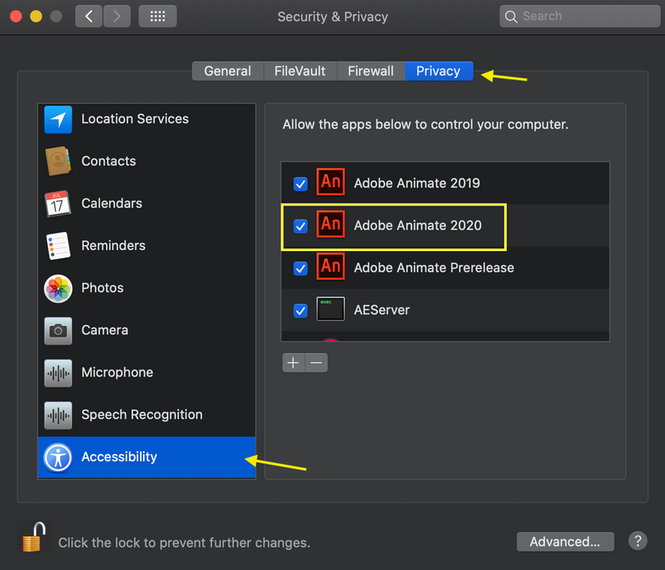Viewport: 665px width, 570px height.
Task: Switch to the General tab
Action: click(227, 70)
